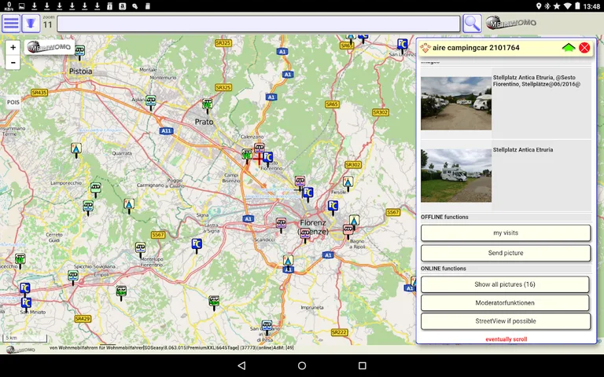Select the tent marker southwest of Carmignano
The width and height of the screenshot is (604, 377).
pos(129,205)
